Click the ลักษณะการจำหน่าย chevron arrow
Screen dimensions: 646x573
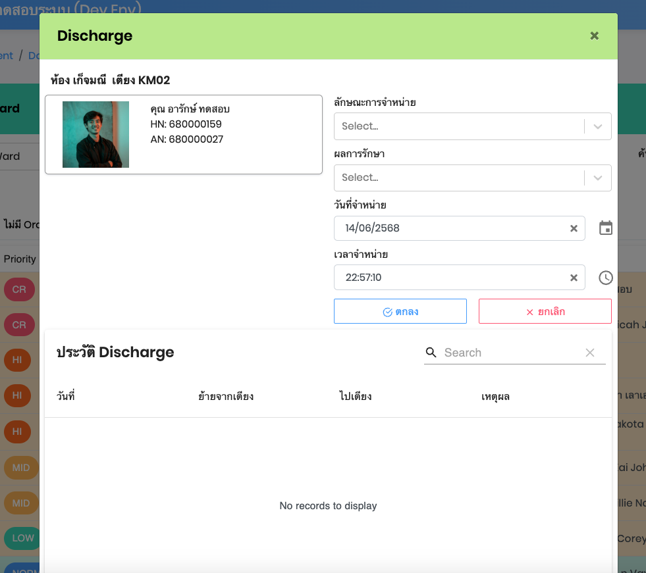click(598, 126)
